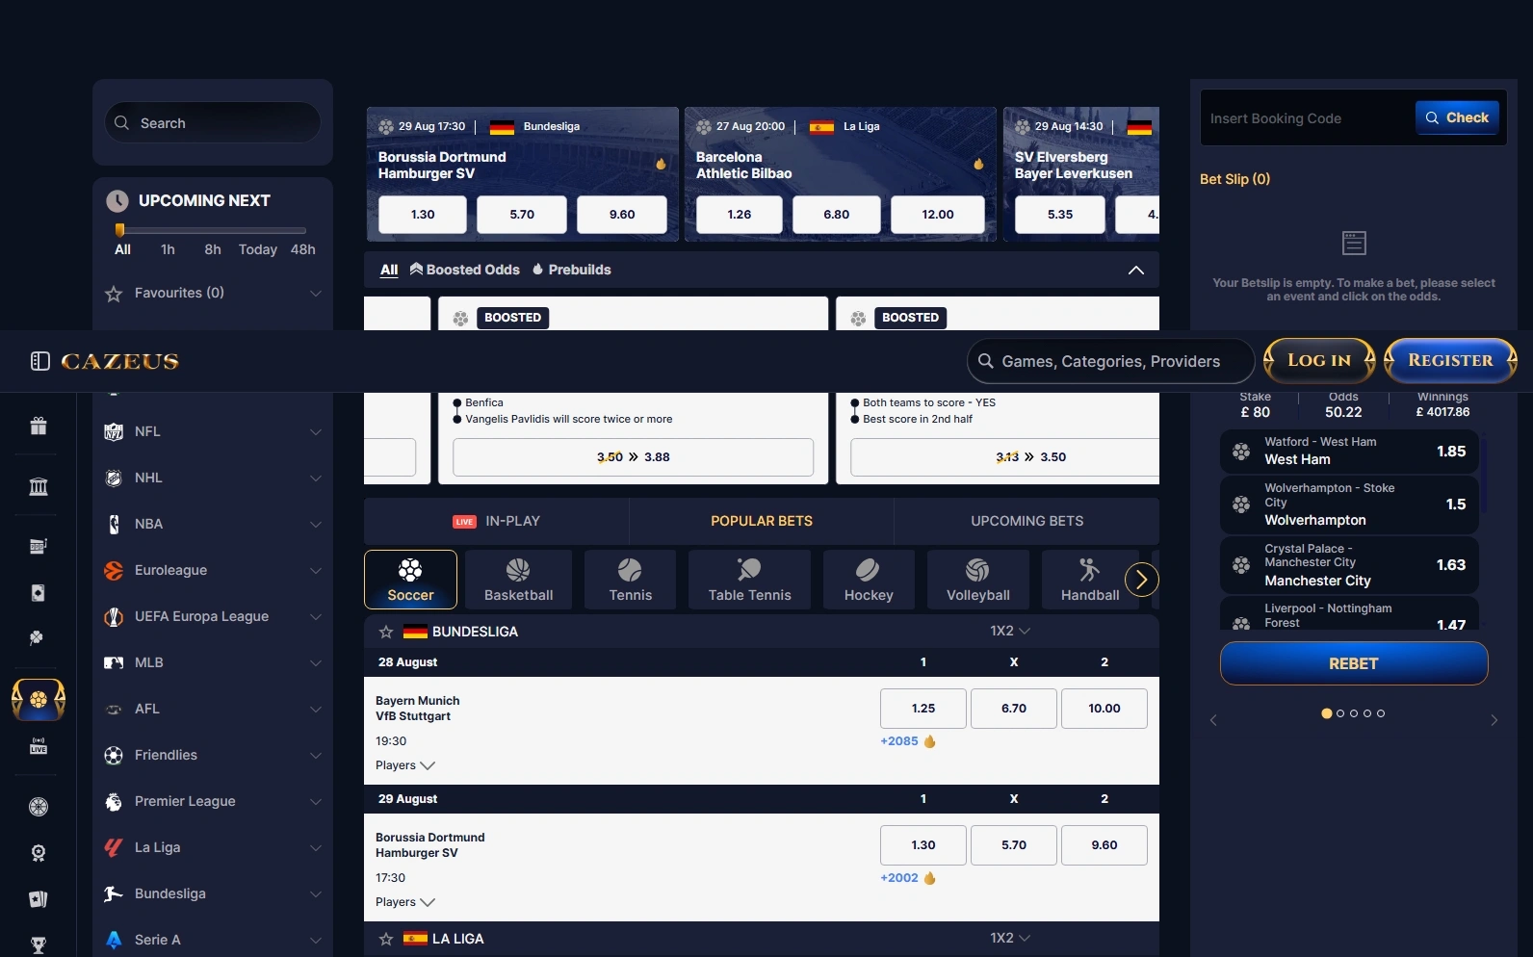Expand the Premier League list

(x=213, y=801)
